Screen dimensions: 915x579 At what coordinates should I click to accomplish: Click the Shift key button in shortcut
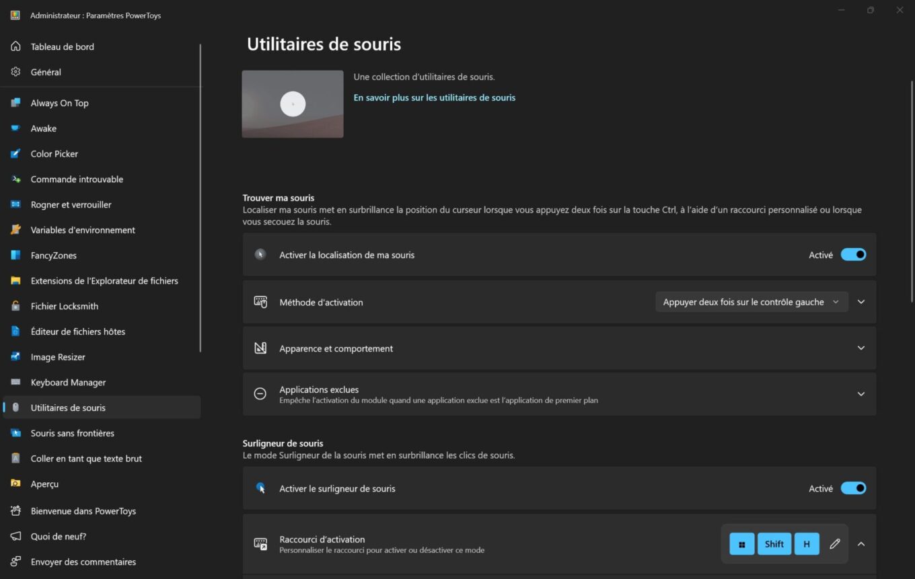pos(774,544)
